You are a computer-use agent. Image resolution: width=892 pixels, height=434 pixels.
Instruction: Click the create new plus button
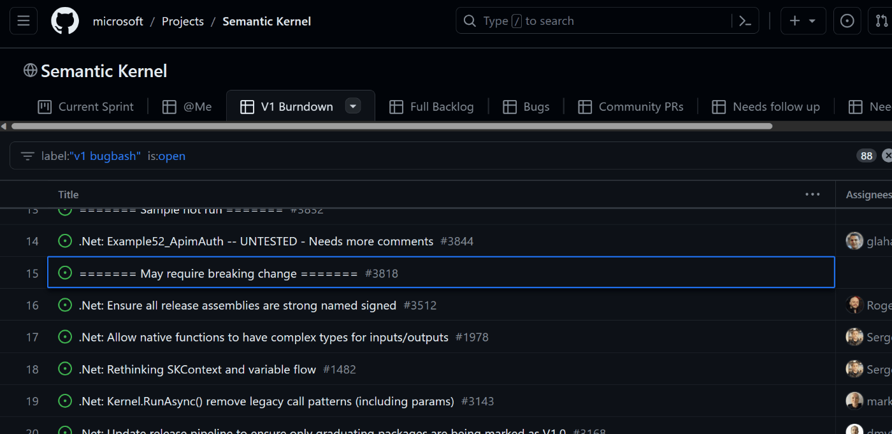[x=795, y=21]
